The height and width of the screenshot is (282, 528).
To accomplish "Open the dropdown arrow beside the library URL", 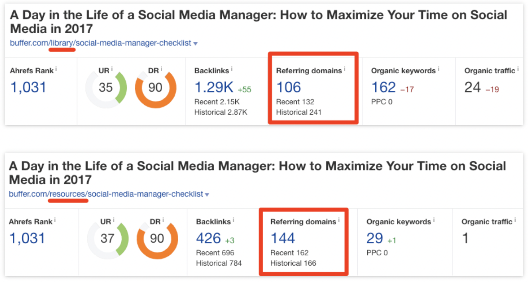I will [x=195, y=43].
